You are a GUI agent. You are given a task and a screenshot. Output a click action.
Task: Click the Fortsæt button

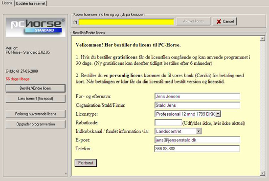point(86,163)
